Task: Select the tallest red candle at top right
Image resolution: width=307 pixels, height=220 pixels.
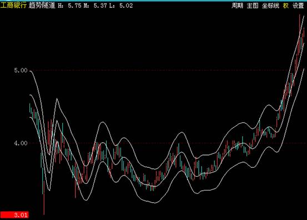Action: click(x=299, y=32)
